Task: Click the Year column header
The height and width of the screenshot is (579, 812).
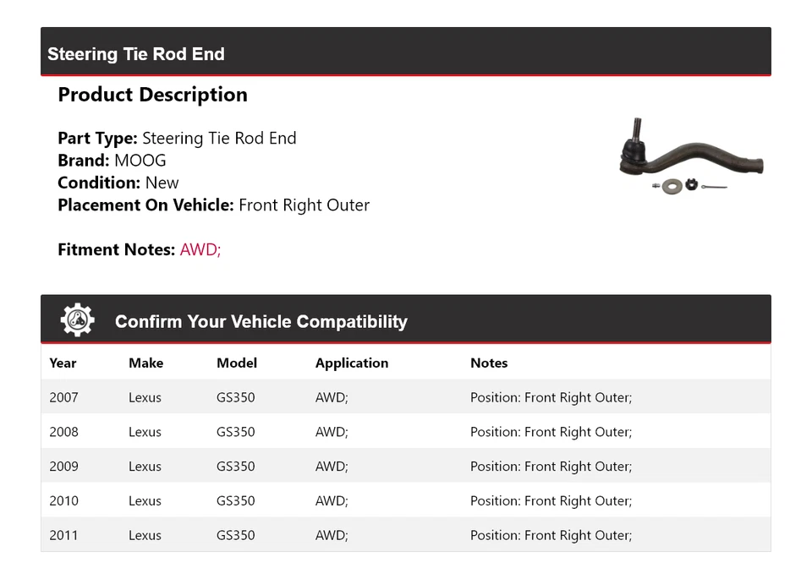Action: tap(63, 363)
